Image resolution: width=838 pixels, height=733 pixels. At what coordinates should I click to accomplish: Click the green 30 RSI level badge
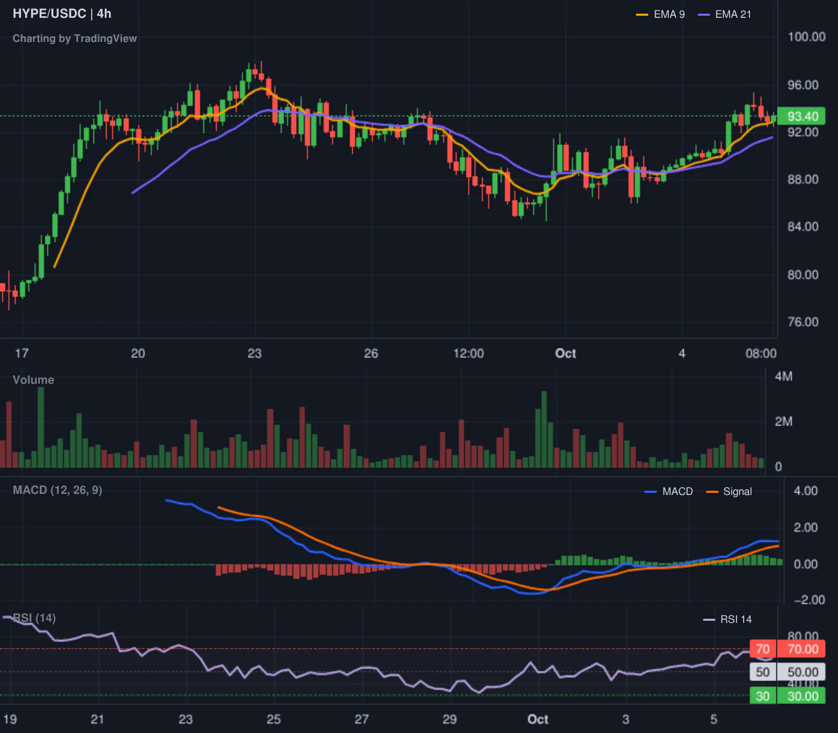[x=763, y=696]
